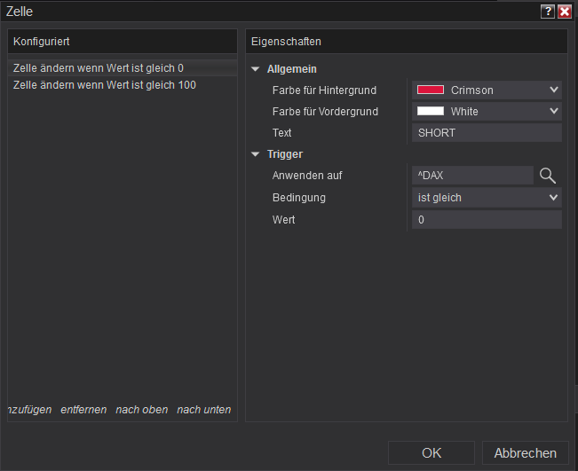Click the White color swatch
578x471 pixels.
tap(431, 111)
